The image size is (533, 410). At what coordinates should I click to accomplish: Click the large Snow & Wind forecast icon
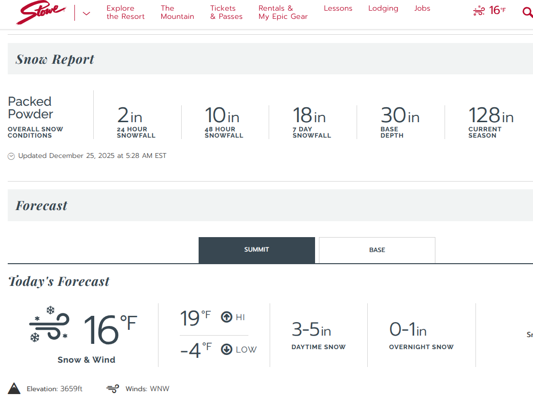click(49, 325)
